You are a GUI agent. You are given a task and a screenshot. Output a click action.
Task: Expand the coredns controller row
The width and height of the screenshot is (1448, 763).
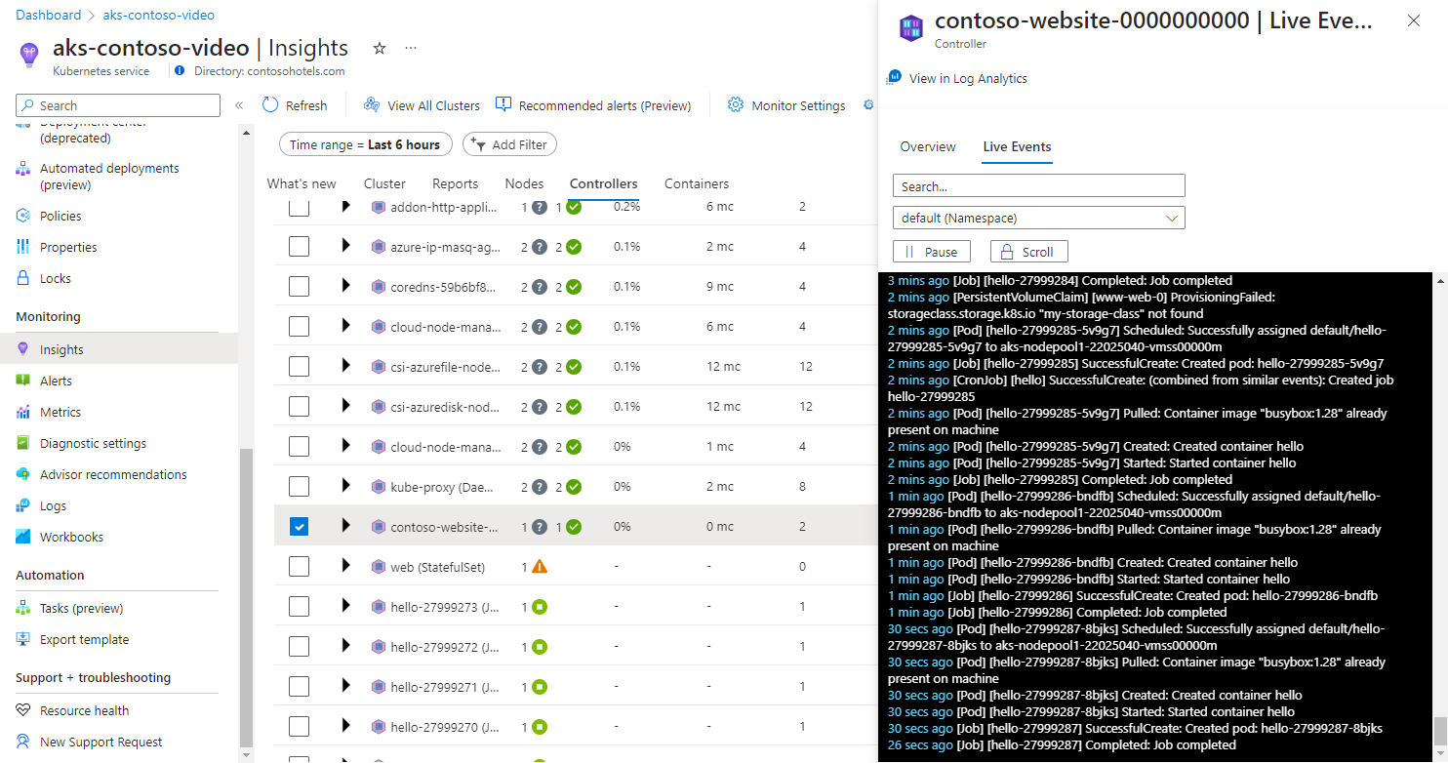click(x=345, y=286)
